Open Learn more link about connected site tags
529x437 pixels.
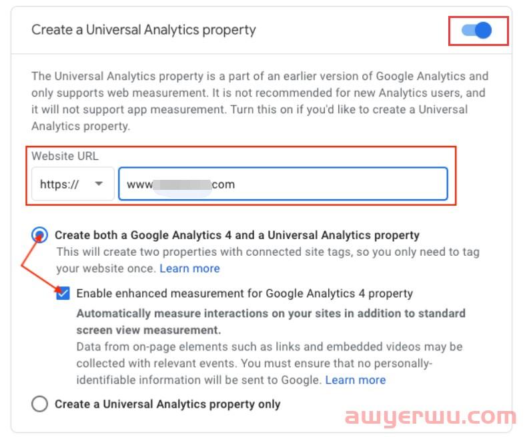189,268
